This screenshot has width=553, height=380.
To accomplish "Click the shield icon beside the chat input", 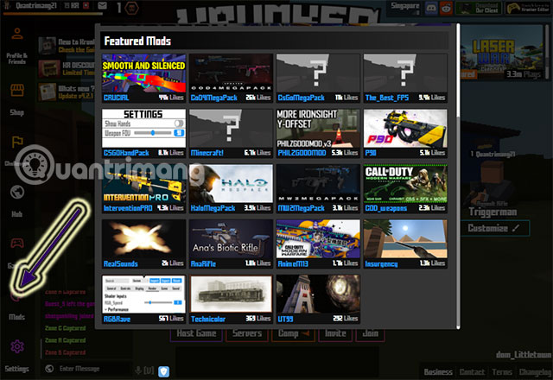I will point(163,371).
